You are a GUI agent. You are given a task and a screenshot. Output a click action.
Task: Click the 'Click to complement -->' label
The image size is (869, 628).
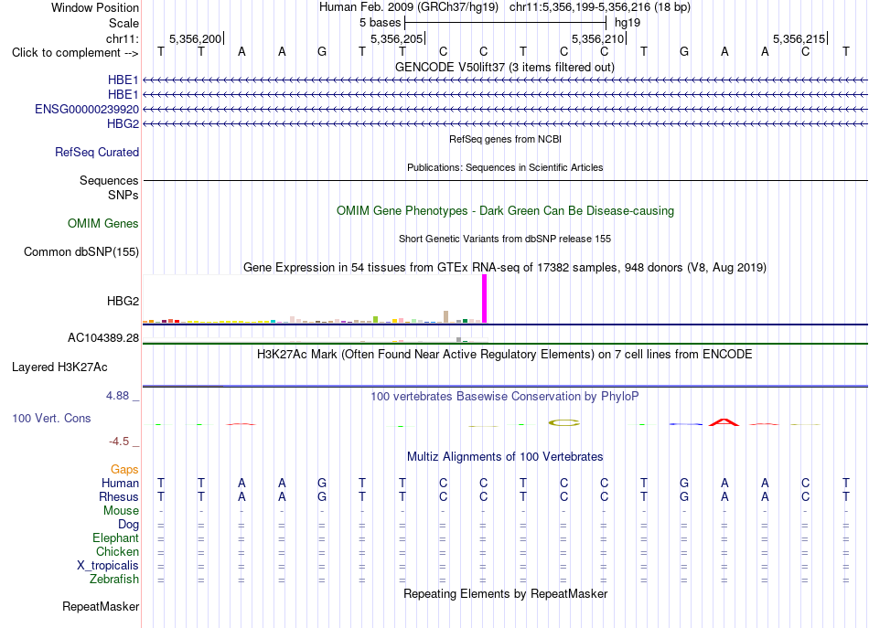point(75,53)
